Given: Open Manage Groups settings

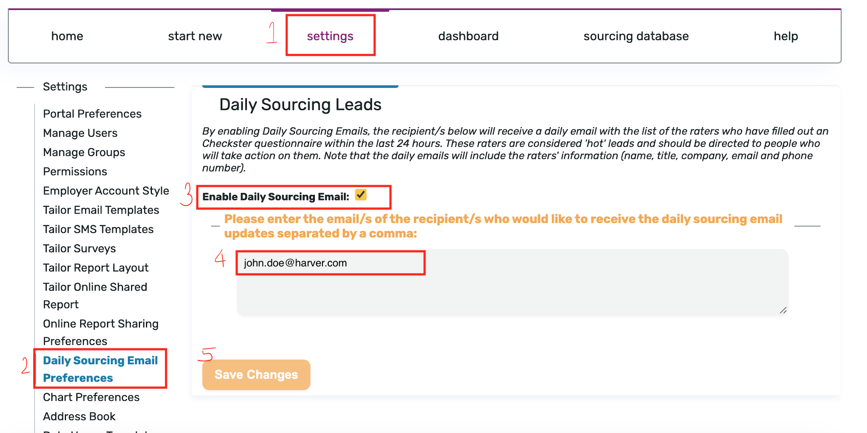Looking at the screenshot, I should pyautogui.click(x=84, y=152).
